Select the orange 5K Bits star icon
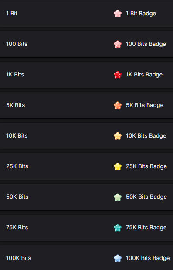Screen dimensions: 173x270 (118, 105)
